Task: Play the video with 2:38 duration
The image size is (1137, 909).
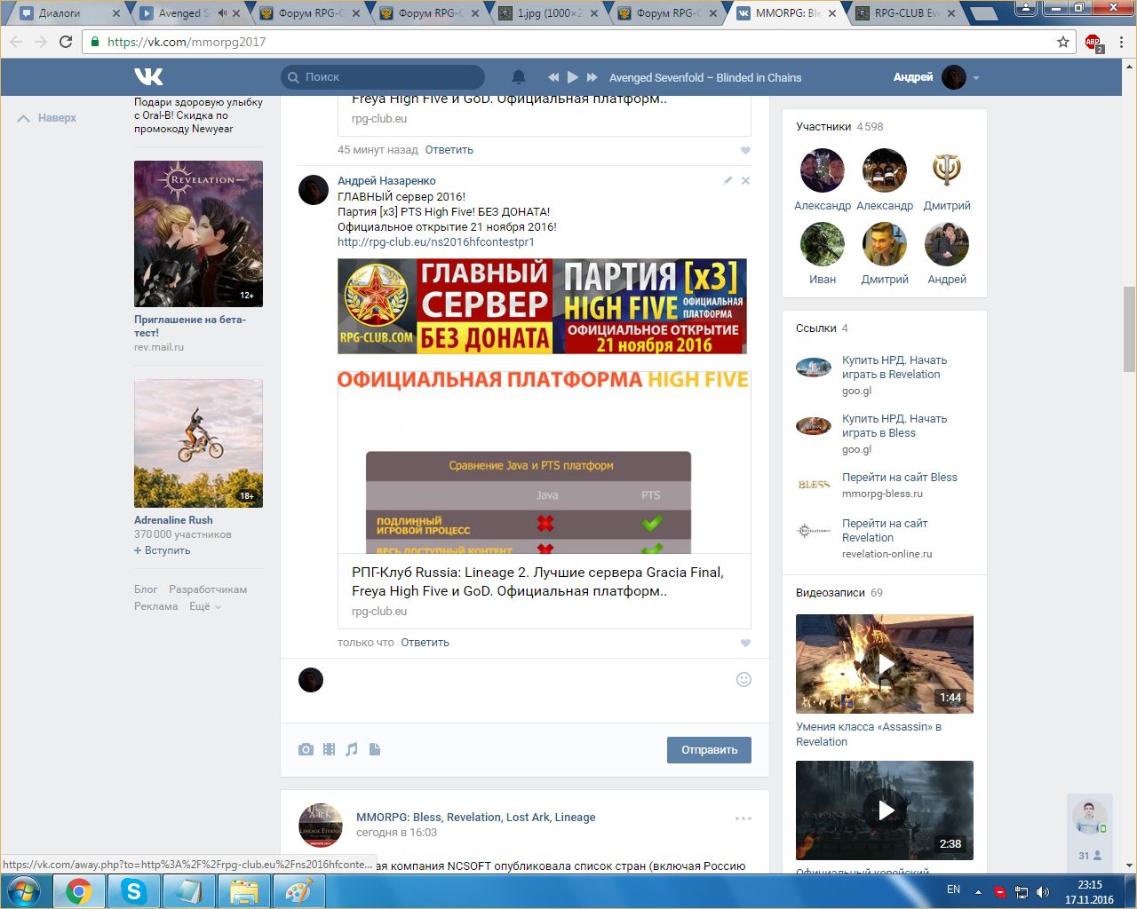Action: (x=885, y=810)
